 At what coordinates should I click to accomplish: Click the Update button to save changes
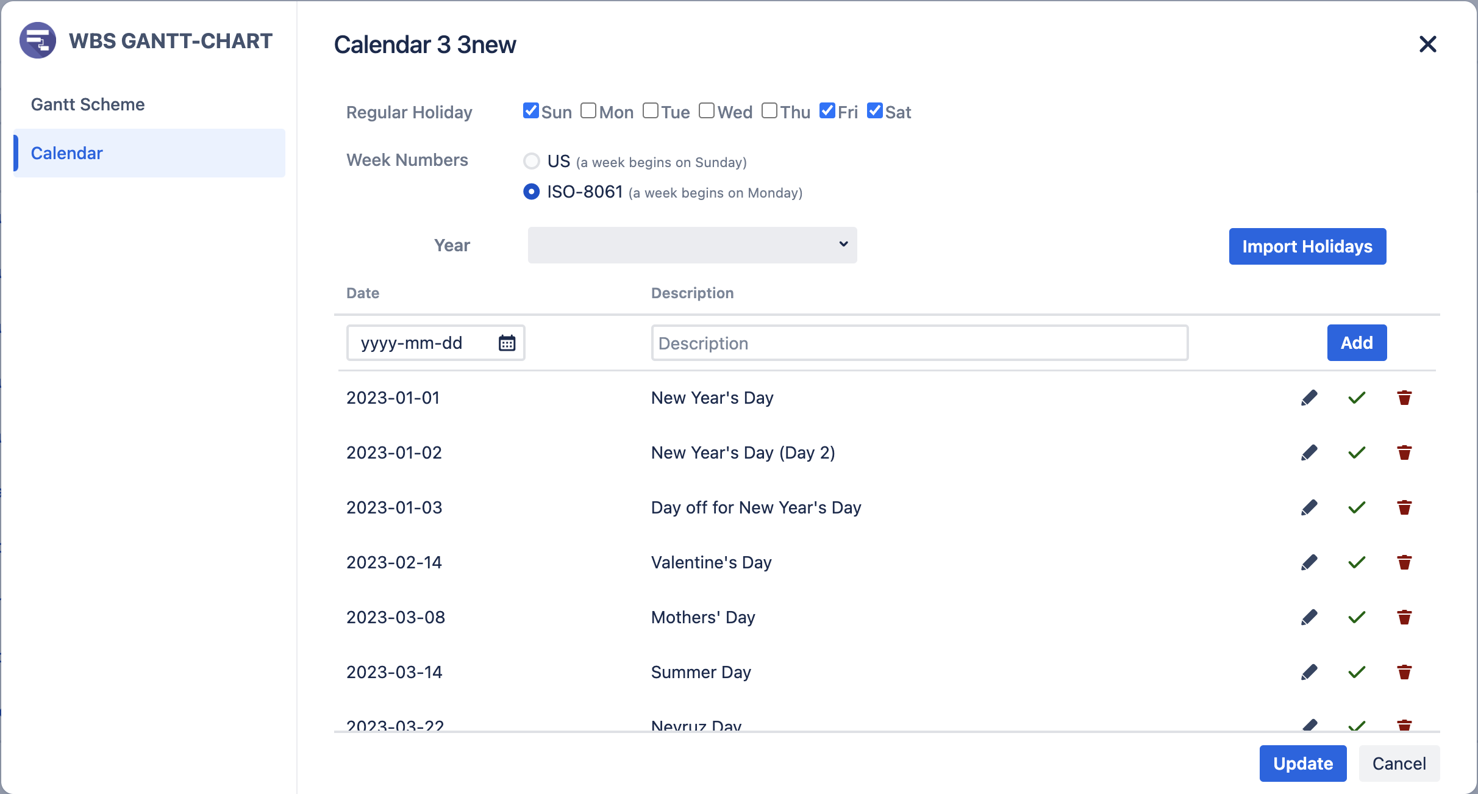1304,762
